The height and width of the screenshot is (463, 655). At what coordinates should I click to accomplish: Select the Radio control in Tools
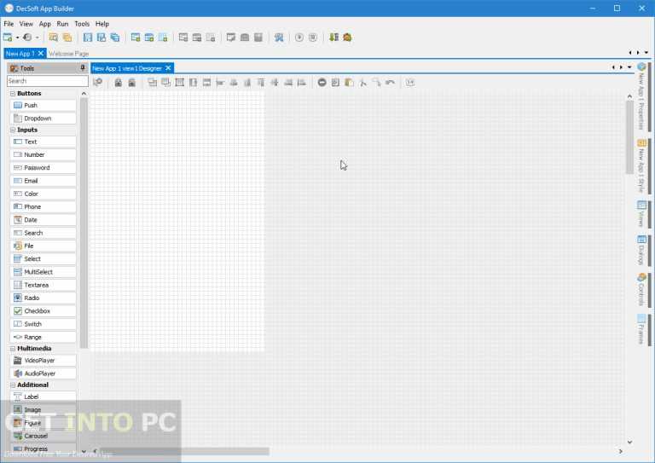43,298
